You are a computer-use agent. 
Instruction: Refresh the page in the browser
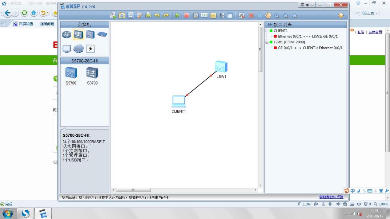(24, 13)
